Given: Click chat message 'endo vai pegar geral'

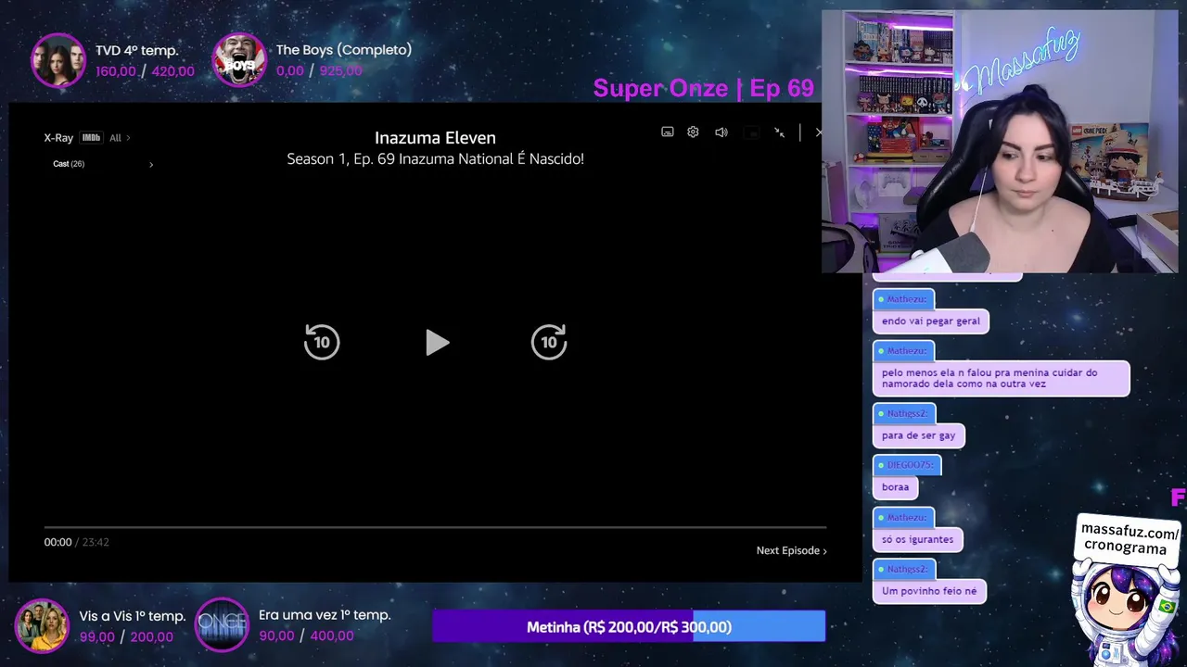Looking at the screenshot, I should pos(930,321).
